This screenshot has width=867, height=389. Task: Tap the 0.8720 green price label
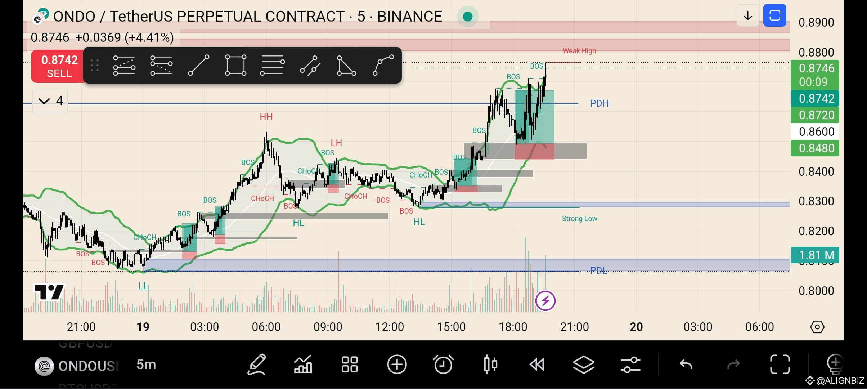click(815, 115)
